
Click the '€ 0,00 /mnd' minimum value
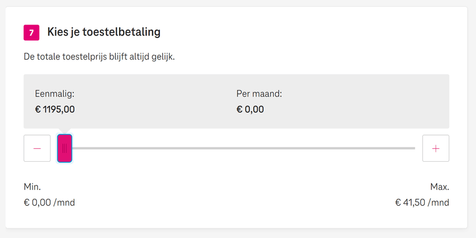point(49,202)
